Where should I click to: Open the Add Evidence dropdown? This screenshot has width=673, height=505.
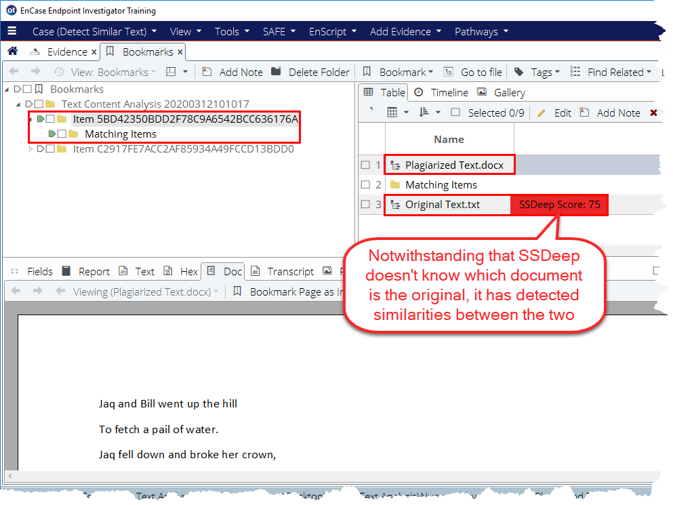pyautogui.click(x=405, y=31)
